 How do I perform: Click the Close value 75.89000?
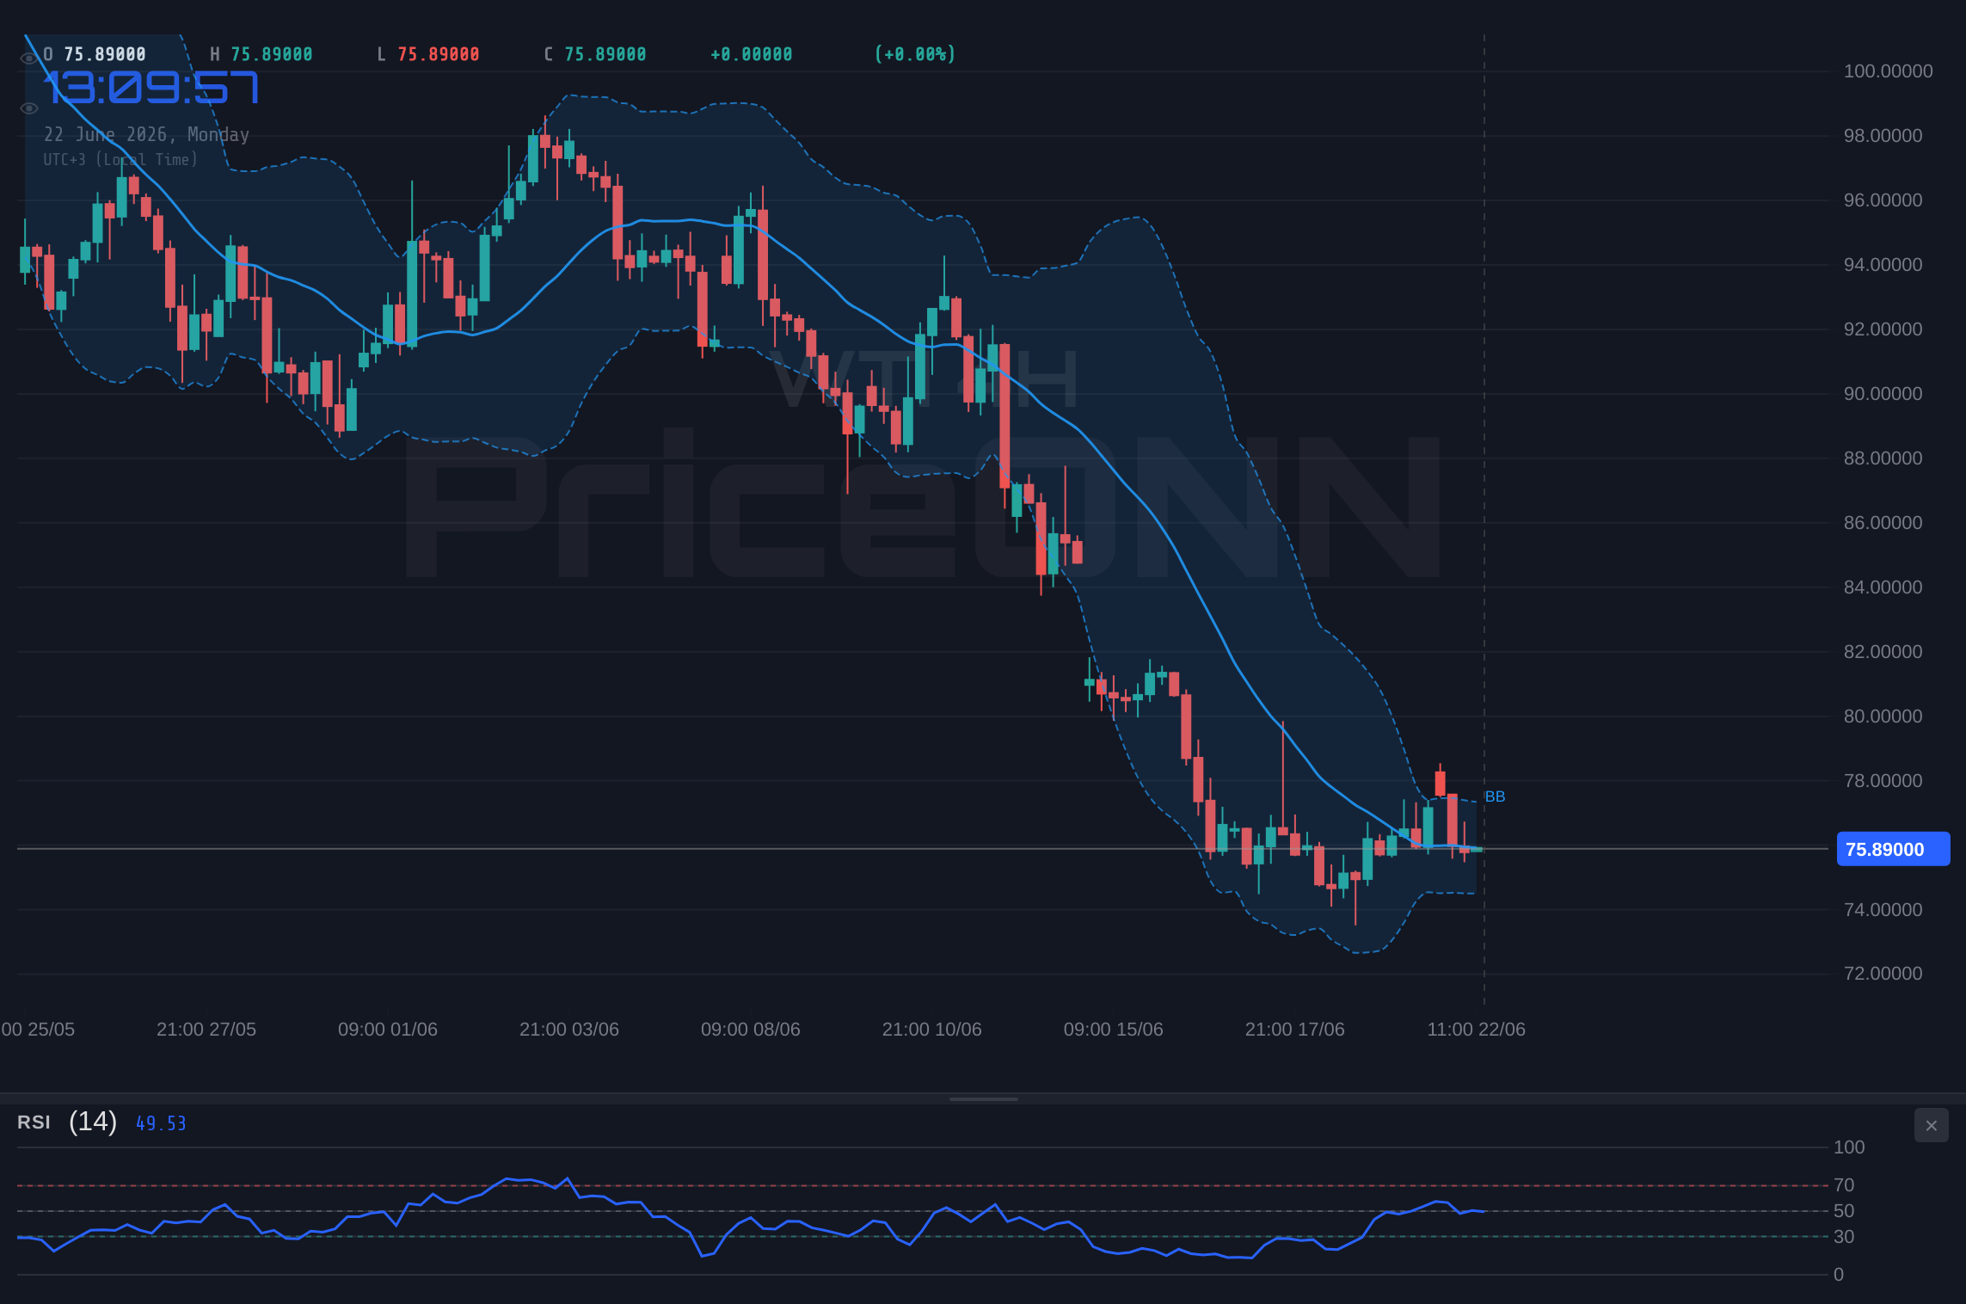tap(605, 54)
